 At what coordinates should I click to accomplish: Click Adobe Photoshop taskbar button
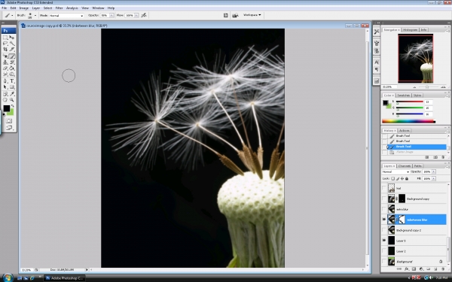pyautogui.click(x=64, y=278)
